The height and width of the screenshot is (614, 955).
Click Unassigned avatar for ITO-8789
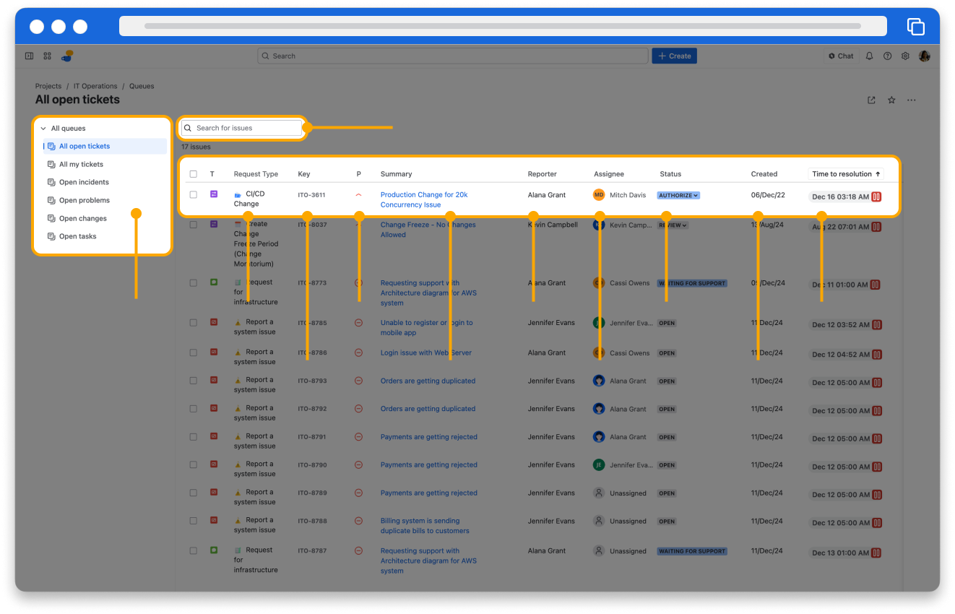(x=599, y=493)
